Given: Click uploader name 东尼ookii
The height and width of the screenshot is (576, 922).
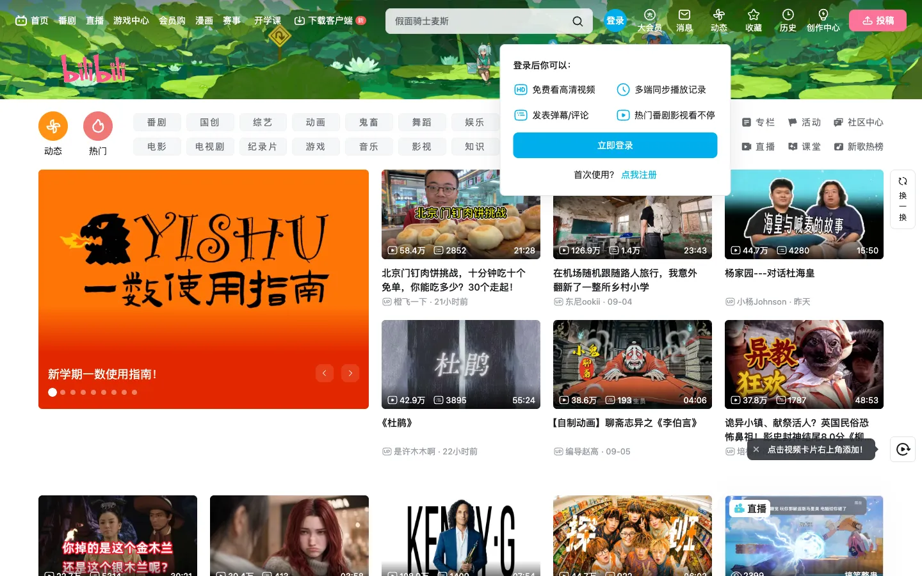Looking at the screenshot, I should click(583, 301).
